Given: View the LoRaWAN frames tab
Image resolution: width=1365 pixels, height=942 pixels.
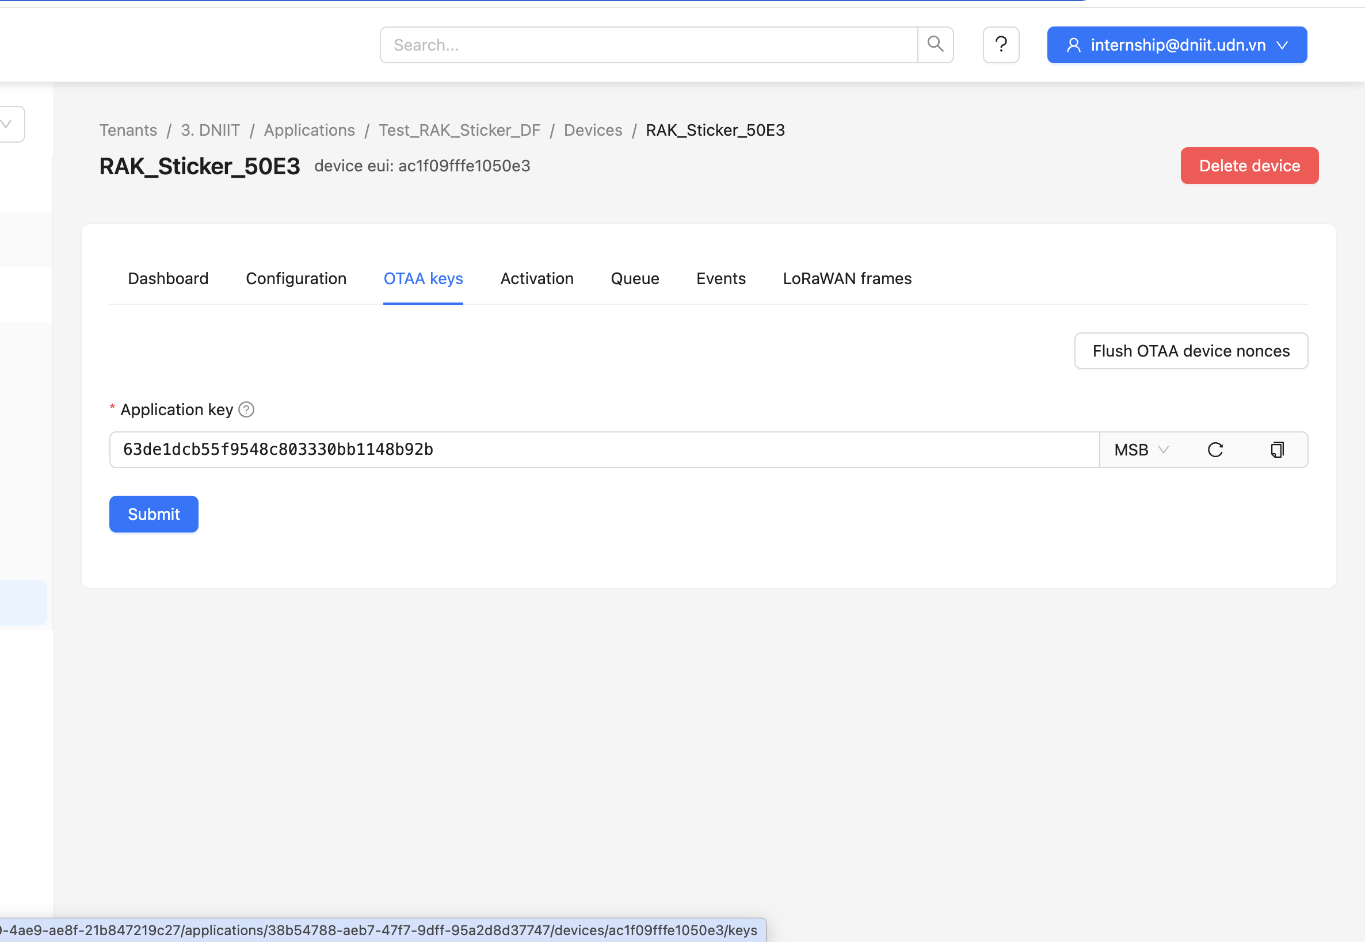Looking at the screenshot, I should pyautogui.click(x=847, y=278).
